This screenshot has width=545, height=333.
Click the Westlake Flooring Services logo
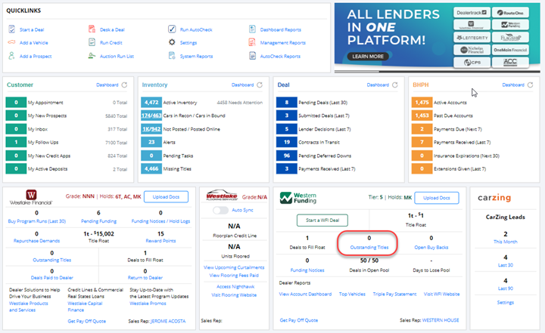coord(222,196)
